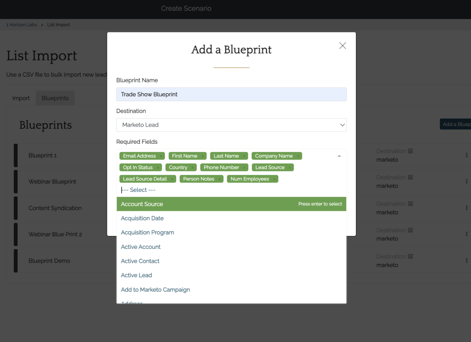Viewport: 471px width, 342px height.
Task: Open the Content Syndication list entry
Action: click(55, 208)
